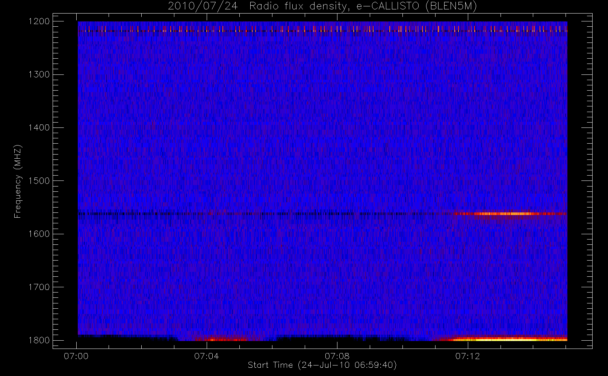Screen dimensions: 608x376
Task: Select the 1500 frequency axis label
Action: coord(39,181)
